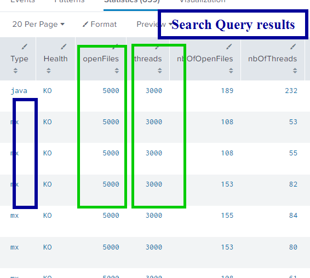Click the Health column header label
Image resolution: width=310 pixels, height=278 pixels.
coord(55,59)
